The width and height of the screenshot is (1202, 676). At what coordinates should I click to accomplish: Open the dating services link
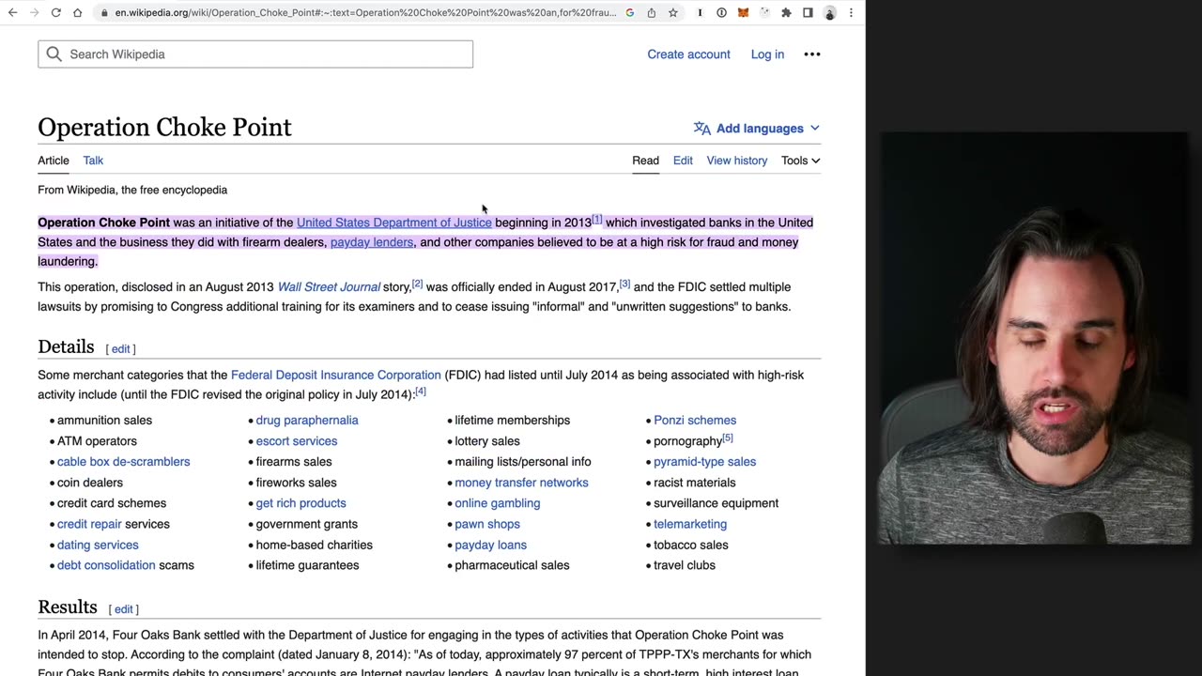coord(98,545)
